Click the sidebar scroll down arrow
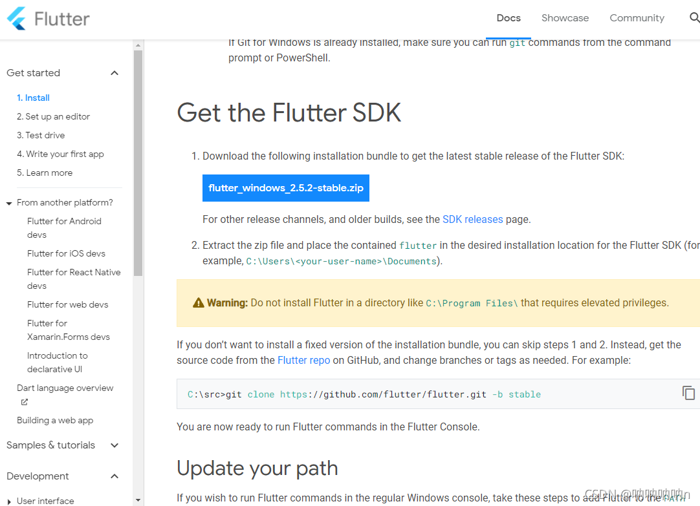 click(138, 501)
